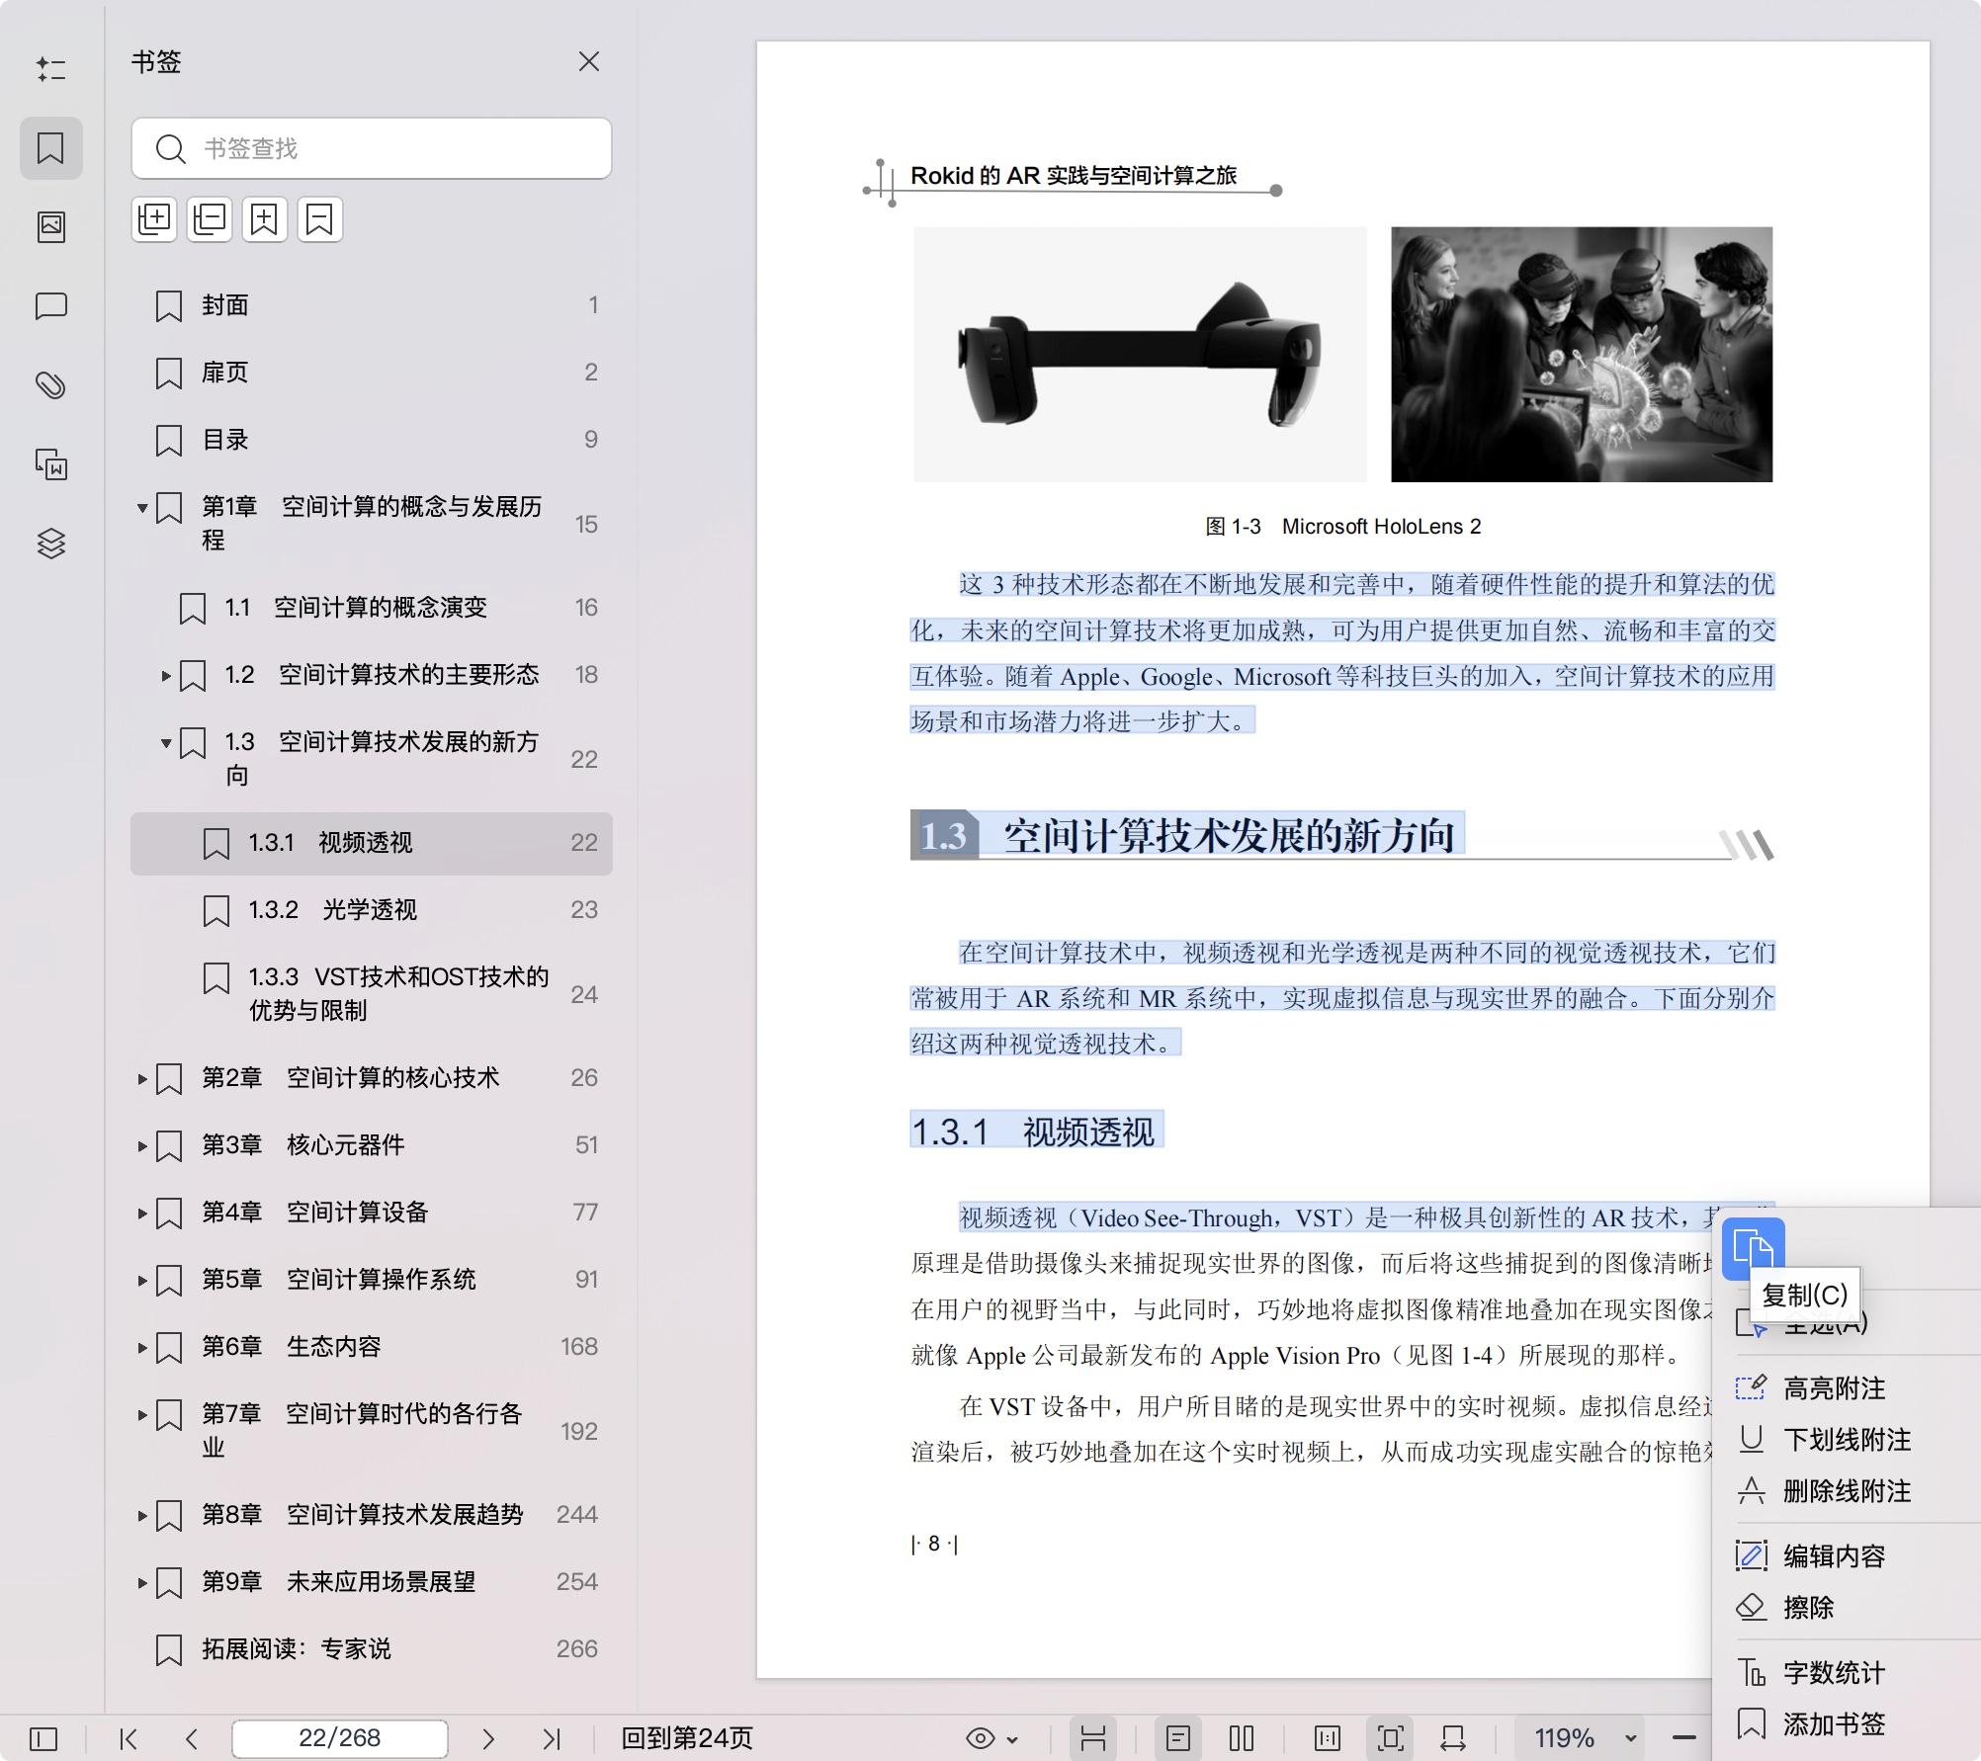The image size is (1981, 1761).
Task: Expand the 第2章 空间计算的核心技术 bookmark
Action: (142, 1078)
